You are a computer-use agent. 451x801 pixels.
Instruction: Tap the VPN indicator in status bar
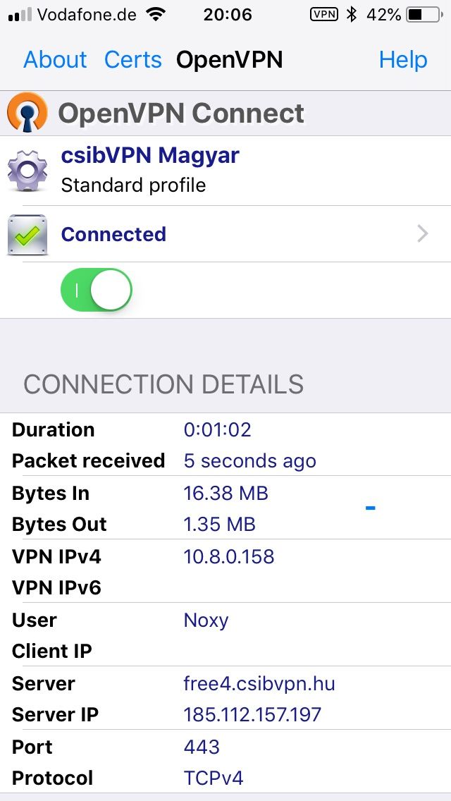pos(324,15)
